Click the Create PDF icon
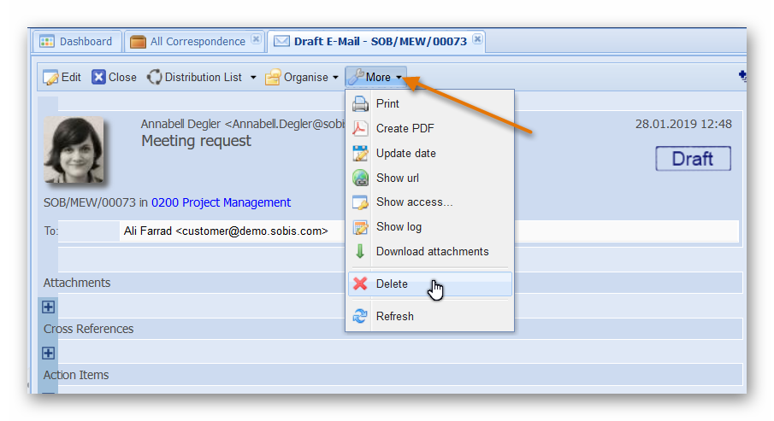 (x=361, y=129)
